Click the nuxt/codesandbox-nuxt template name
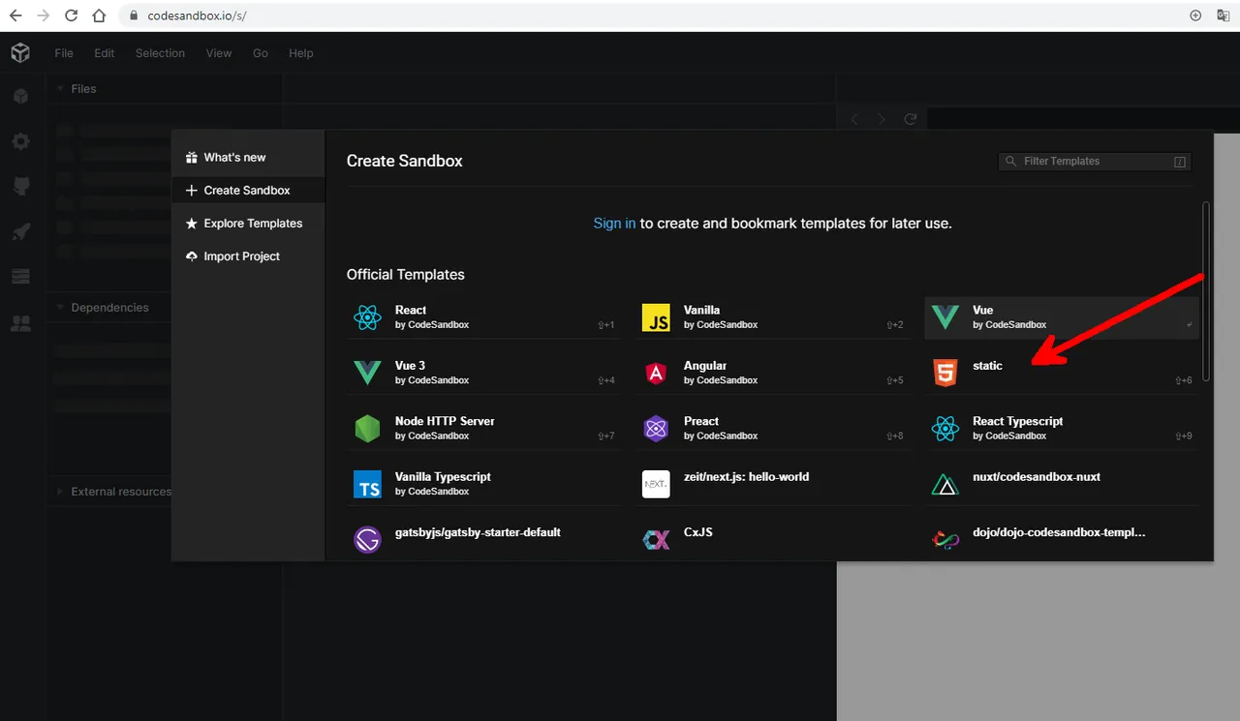The height and width of the screenshot is (721, 1240). pyautogui.click(x=1037, y=476)
